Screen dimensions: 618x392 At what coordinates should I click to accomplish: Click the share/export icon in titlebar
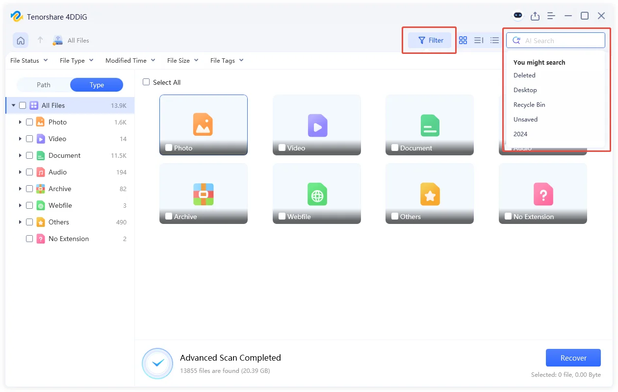click(x=535, y=15)
